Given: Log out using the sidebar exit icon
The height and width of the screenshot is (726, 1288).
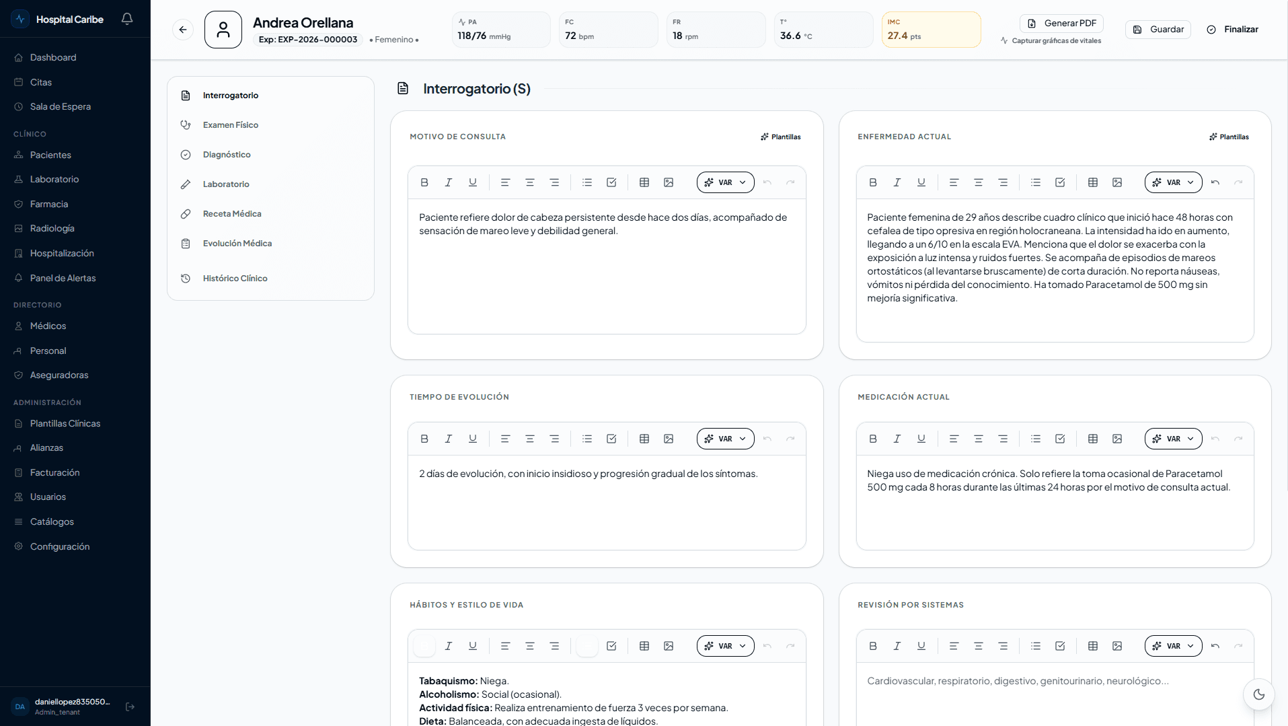Looking at the screenshot, I should coord(130,706).
